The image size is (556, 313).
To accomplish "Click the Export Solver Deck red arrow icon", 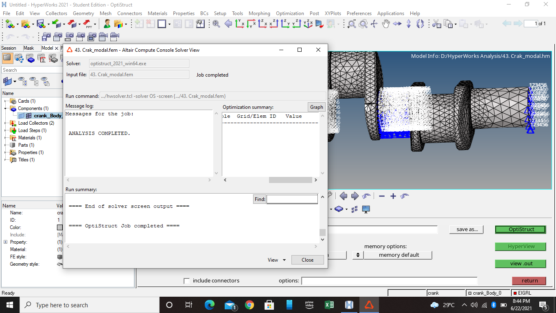I will click(x=72, y=24).
